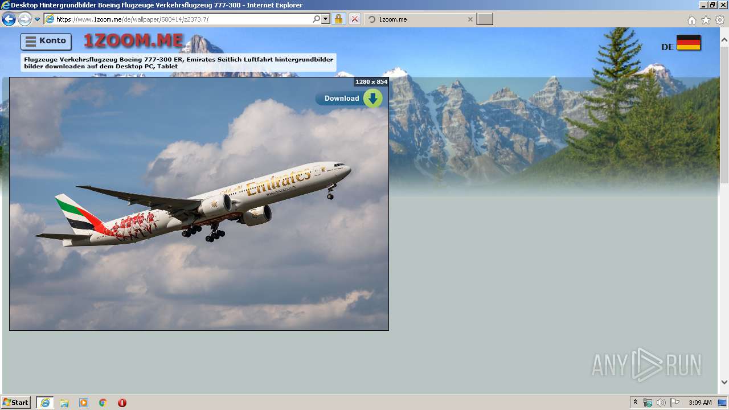Open the Konto hamburger menu
729x410 pixels.
pyautogui.click(x=46, y=41)
